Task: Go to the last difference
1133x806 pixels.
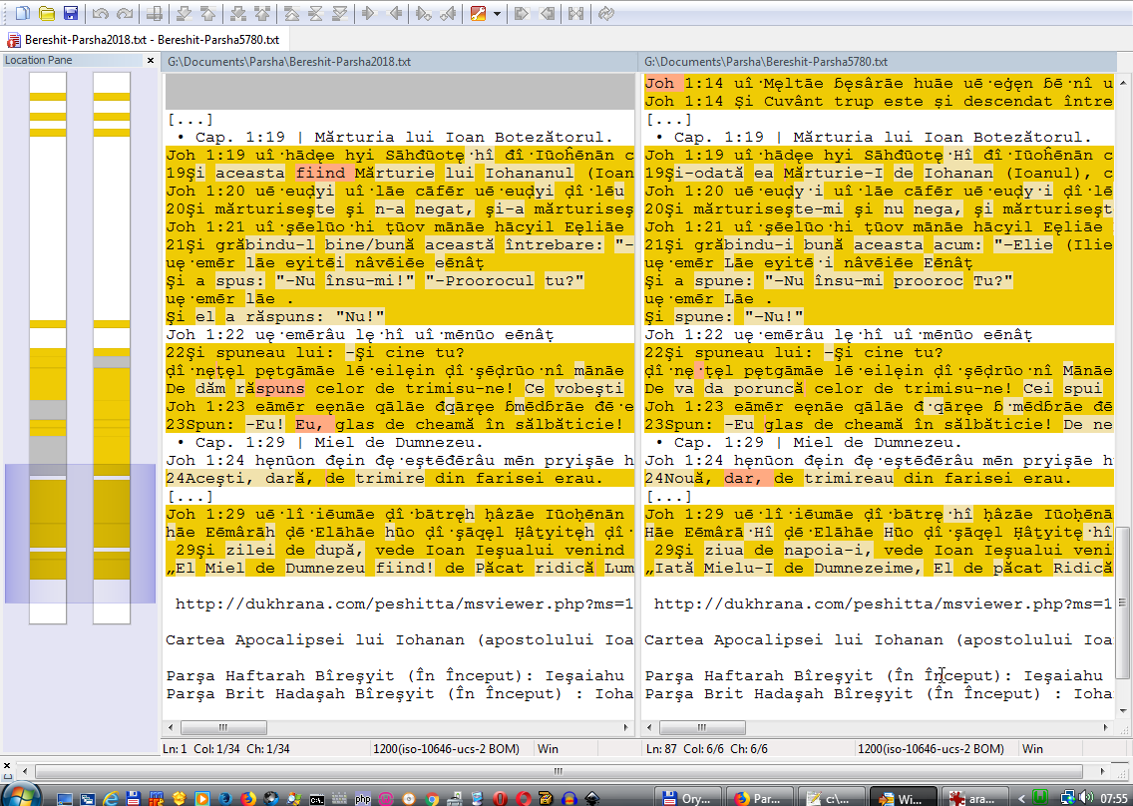Action: (341, 14)
